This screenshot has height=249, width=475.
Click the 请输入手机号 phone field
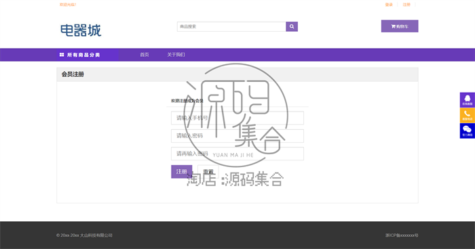(x=237, y=118)
